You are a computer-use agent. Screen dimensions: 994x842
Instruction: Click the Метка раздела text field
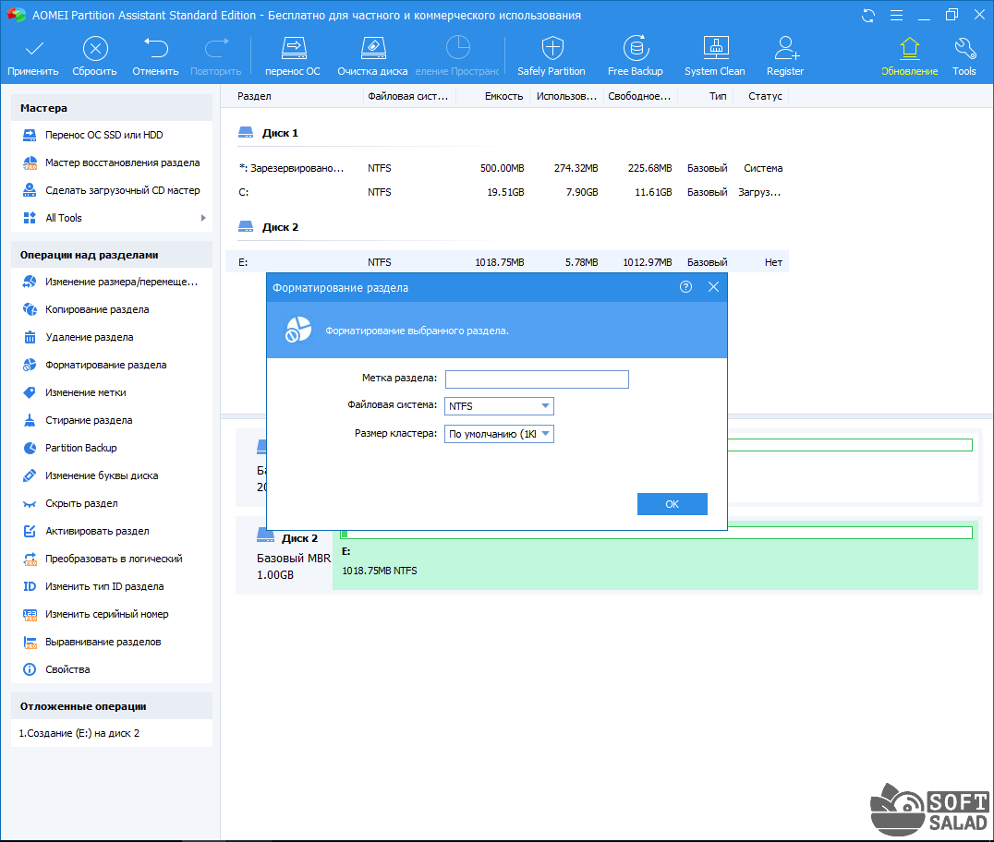pos(536,379)
